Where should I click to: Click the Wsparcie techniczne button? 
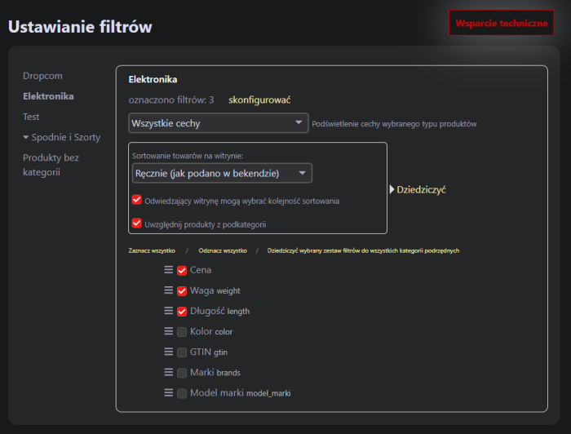coord(501,23)
